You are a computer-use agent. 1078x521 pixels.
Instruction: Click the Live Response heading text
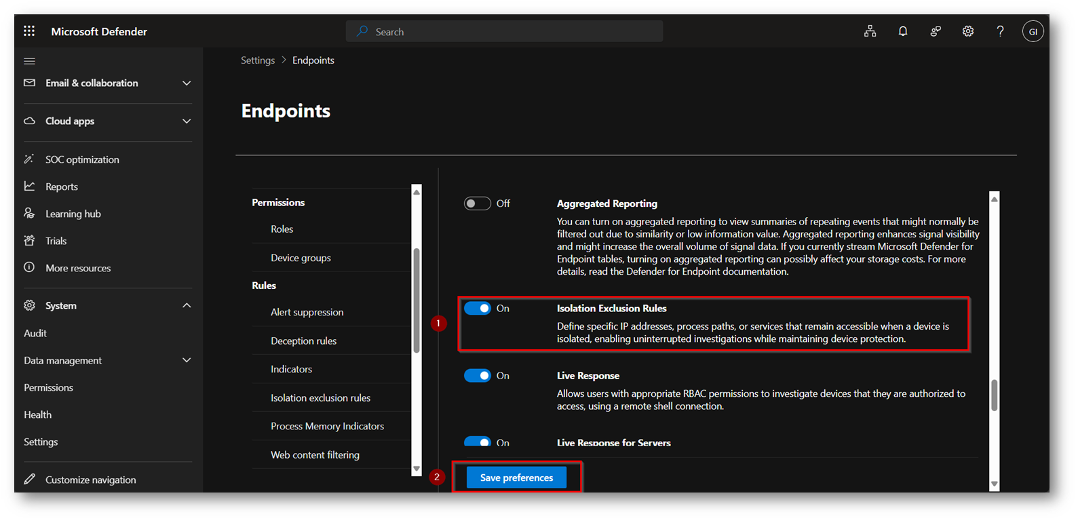pyautogui.click(x=588, y=376)
